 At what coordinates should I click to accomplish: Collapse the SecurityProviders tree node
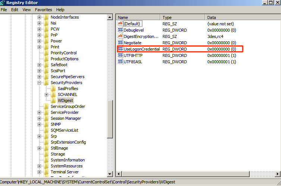coord(40,83)
